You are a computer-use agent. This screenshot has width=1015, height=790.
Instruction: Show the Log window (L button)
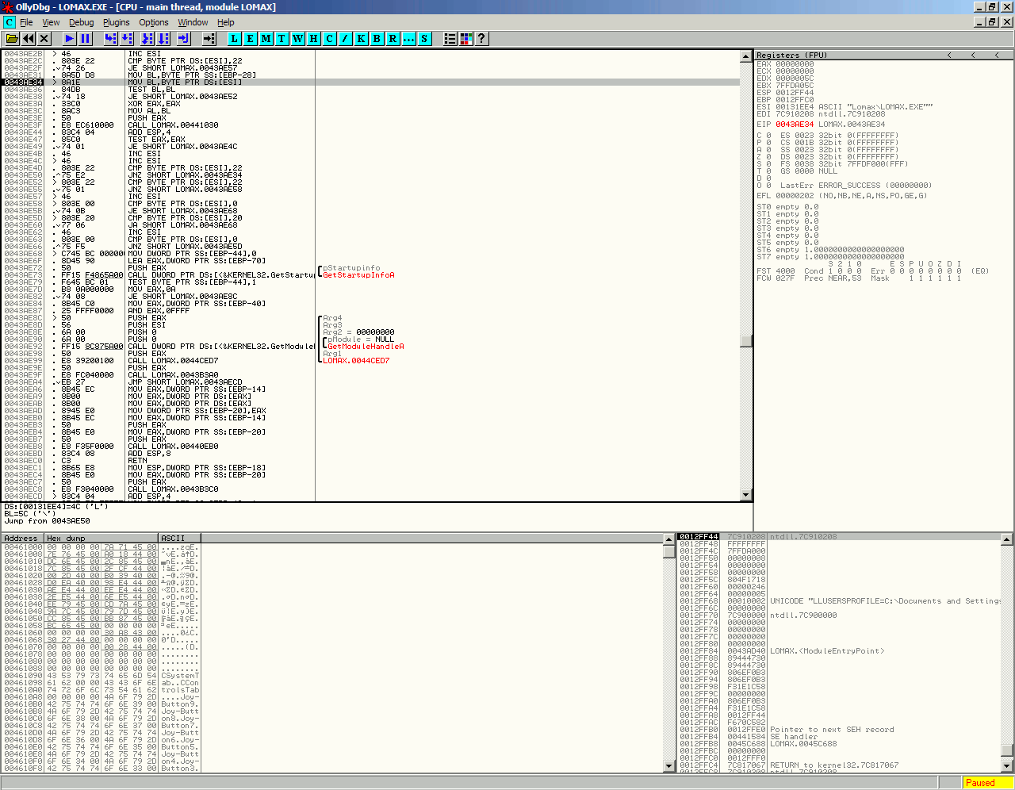(x=234, y=38)
